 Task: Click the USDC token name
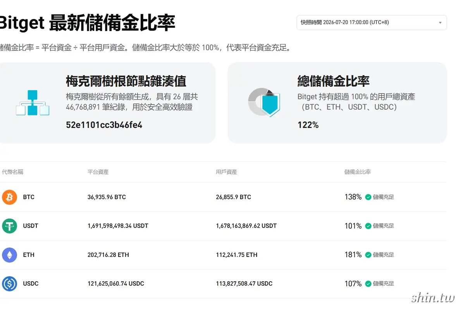pos(31,284)
